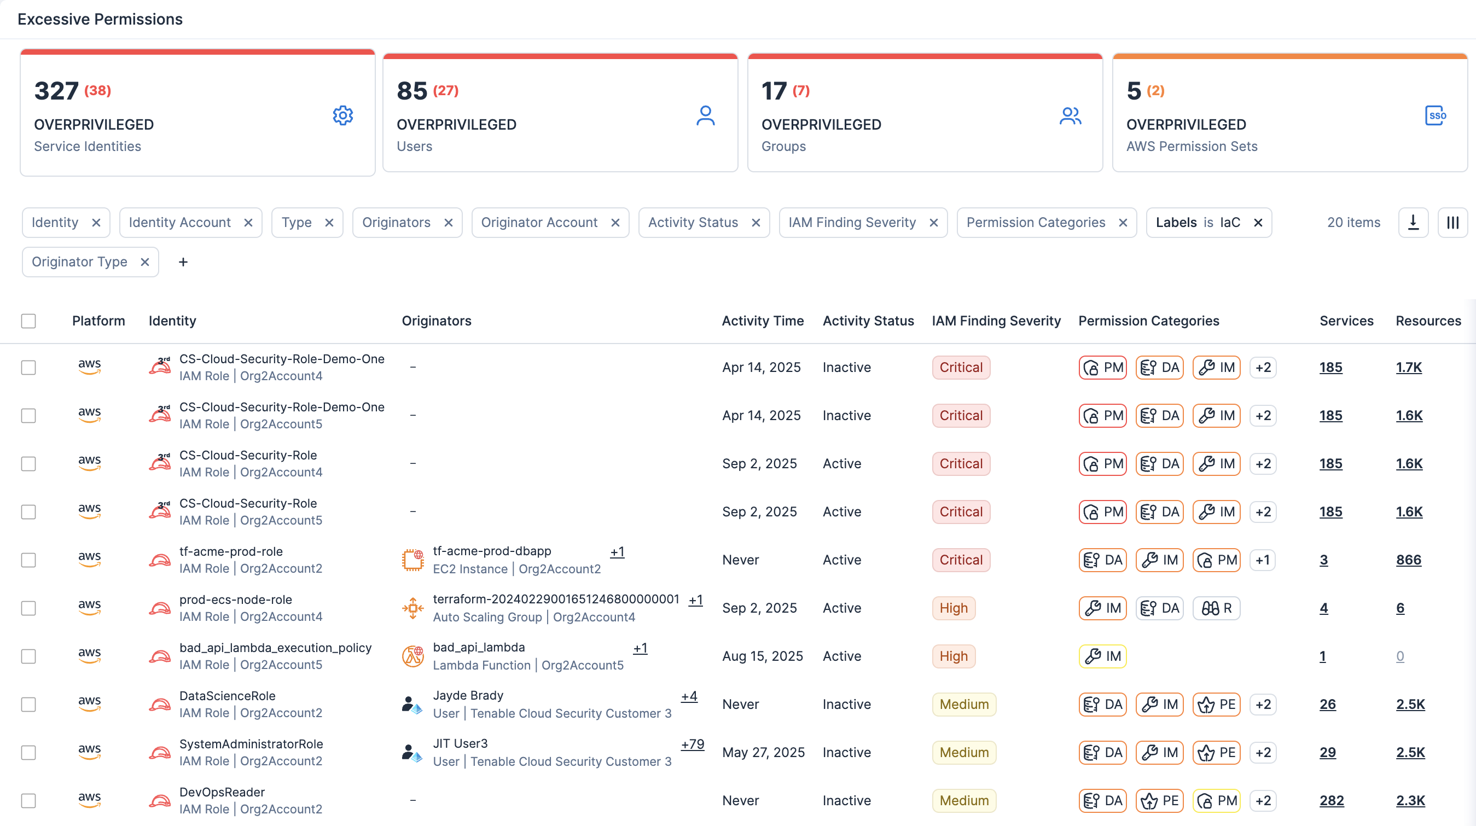Click the PE badge in the DataScienceRole row
Image resolution: width=1476 pixels, height=826 pixels.
point(1217,704)
